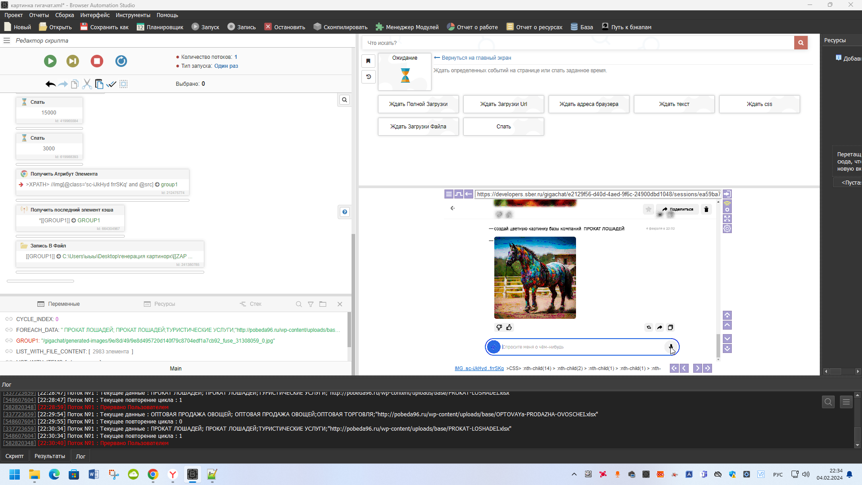Click the green Run script button
This screenshot has height=485, width=862.
[x=50, y=61]
